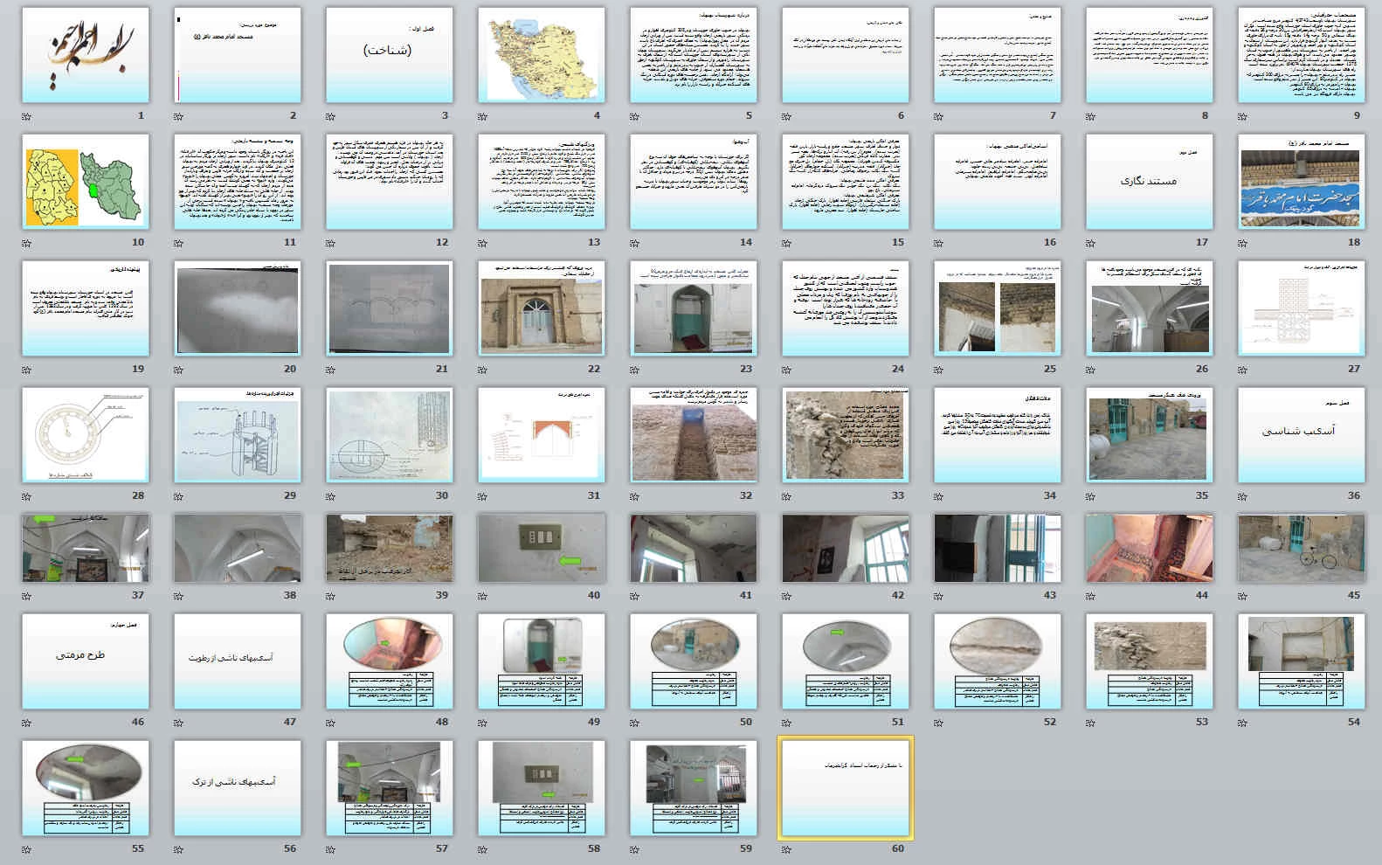The width and height of the screenshot is (1382, 865).
Task: Select slide 1 with the calligraphy title
Action: (x=86, y=54)
